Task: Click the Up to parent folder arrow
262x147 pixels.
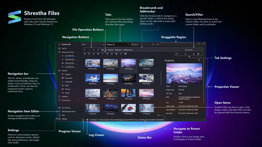Action: click(x=93, y=50)
